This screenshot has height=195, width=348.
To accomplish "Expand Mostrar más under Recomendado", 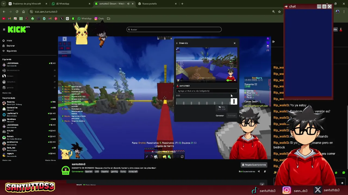I will tap(7, 160).
